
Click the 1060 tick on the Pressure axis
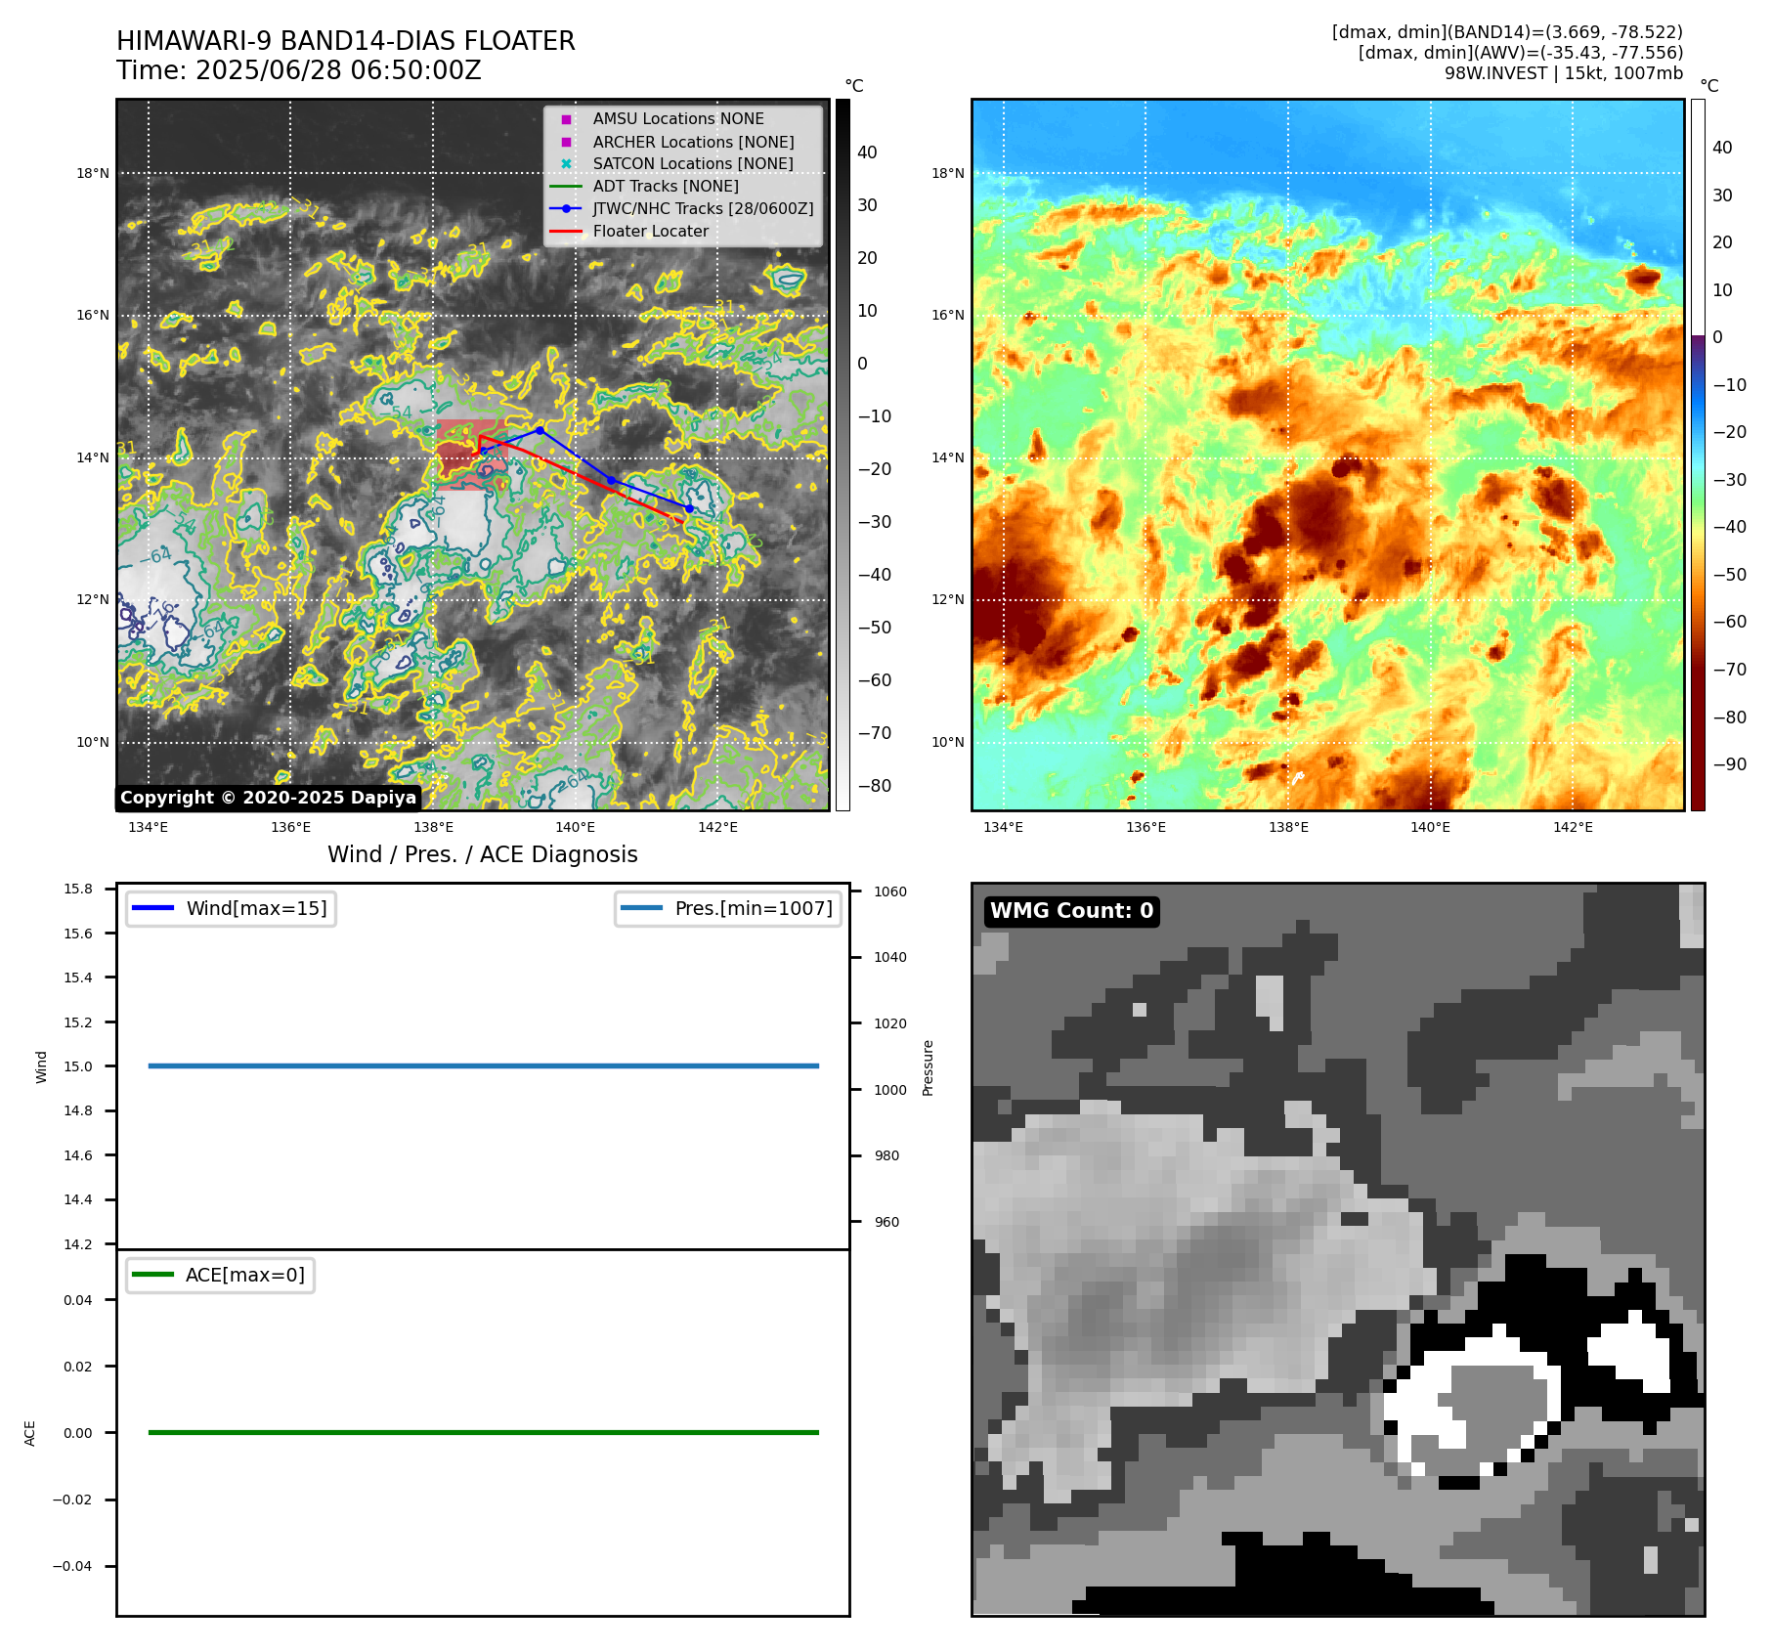(890, 891)
